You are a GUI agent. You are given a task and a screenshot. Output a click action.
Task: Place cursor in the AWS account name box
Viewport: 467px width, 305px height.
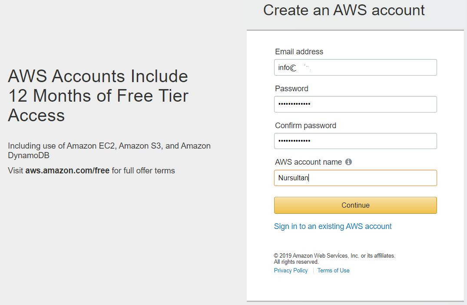point(355,178)
